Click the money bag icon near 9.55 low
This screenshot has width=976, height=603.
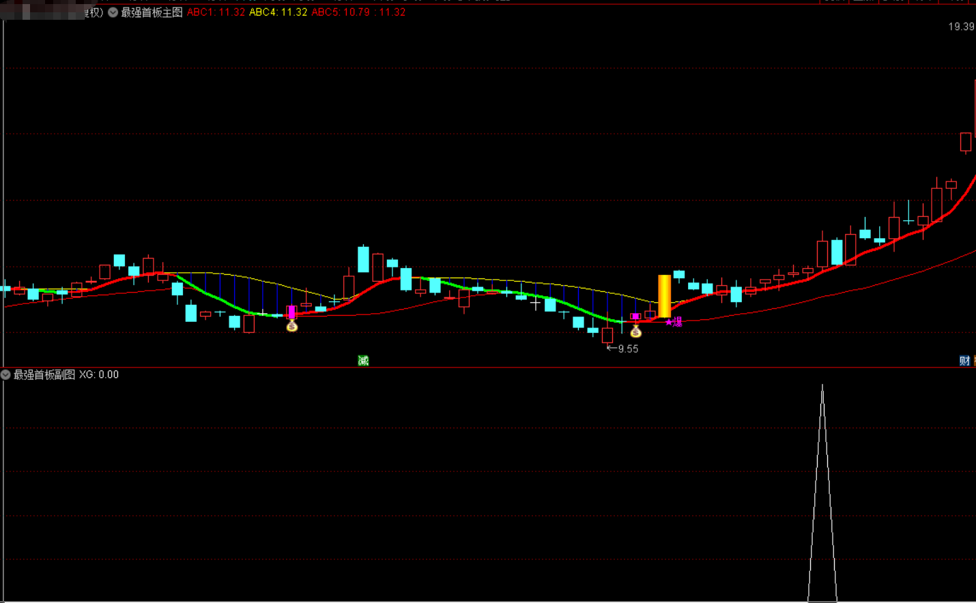point(635,332)
